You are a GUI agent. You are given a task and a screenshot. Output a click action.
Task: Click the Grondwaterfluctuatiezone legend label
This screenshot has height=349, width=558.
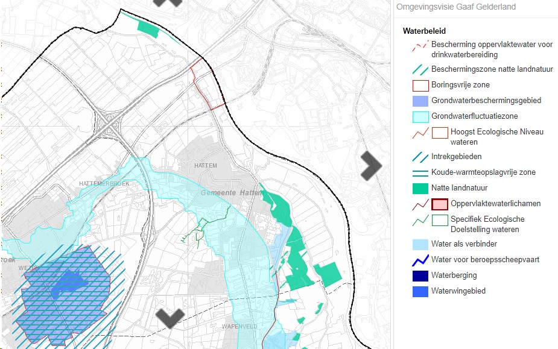(474, 116)
